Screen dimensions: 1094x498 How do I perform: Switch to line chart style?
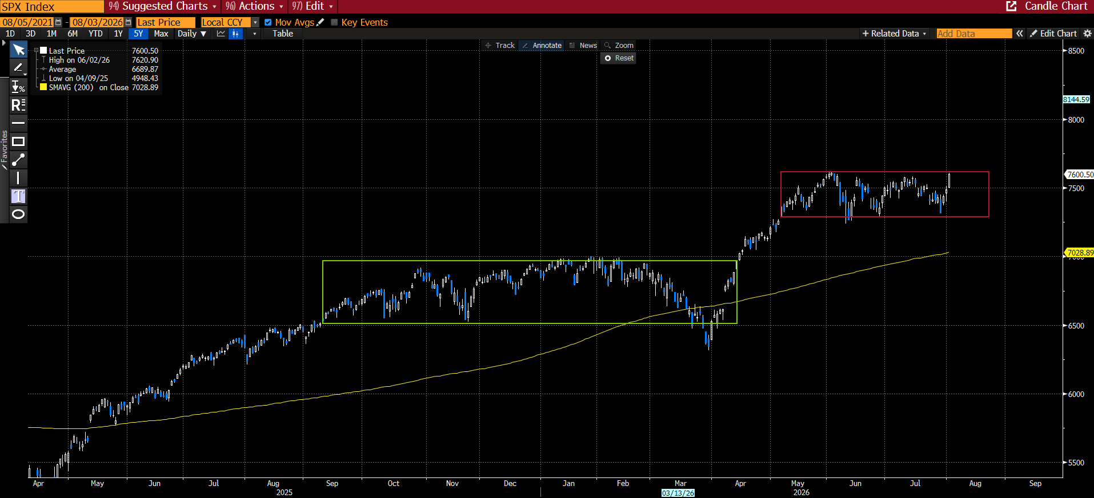pyautogui.click(x=221, y=34)
